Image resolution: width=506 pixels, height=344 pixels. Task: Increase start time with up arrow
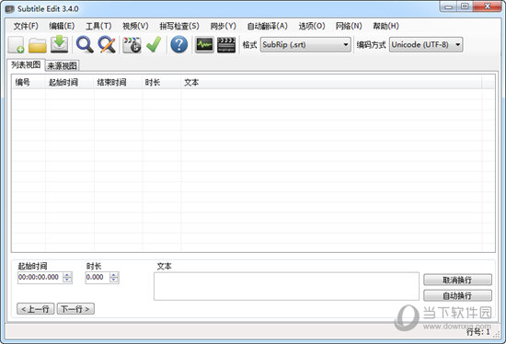pos(67,275)
